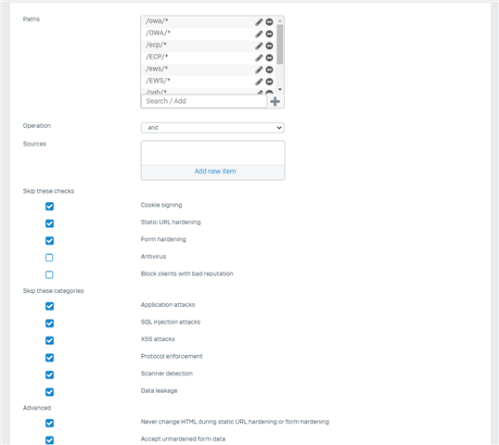
Task: Uncheck Cookie signing checkbox
Action: tap(49, 207)
